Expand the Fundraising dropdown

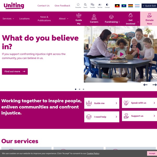click(112, 22)
